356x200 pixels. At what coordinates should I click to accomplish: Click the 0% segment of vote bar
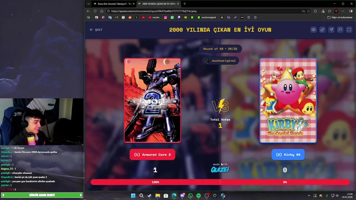(x=285, y=182)
